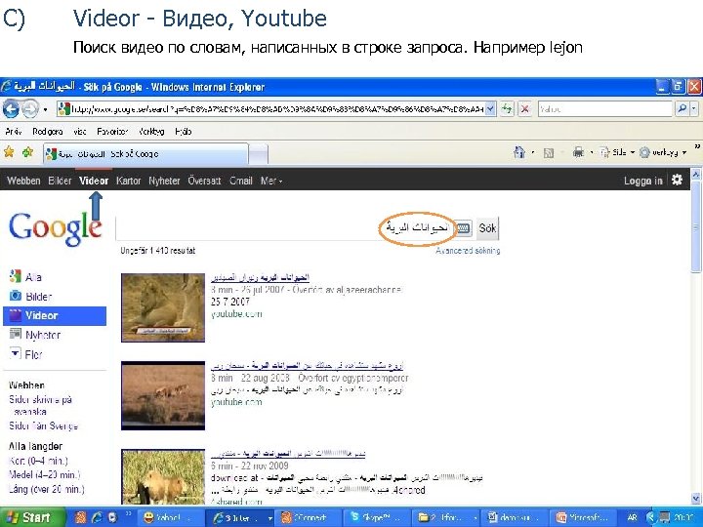
Task: Click Översätt in the Google top bar
Action: point(204,181)
